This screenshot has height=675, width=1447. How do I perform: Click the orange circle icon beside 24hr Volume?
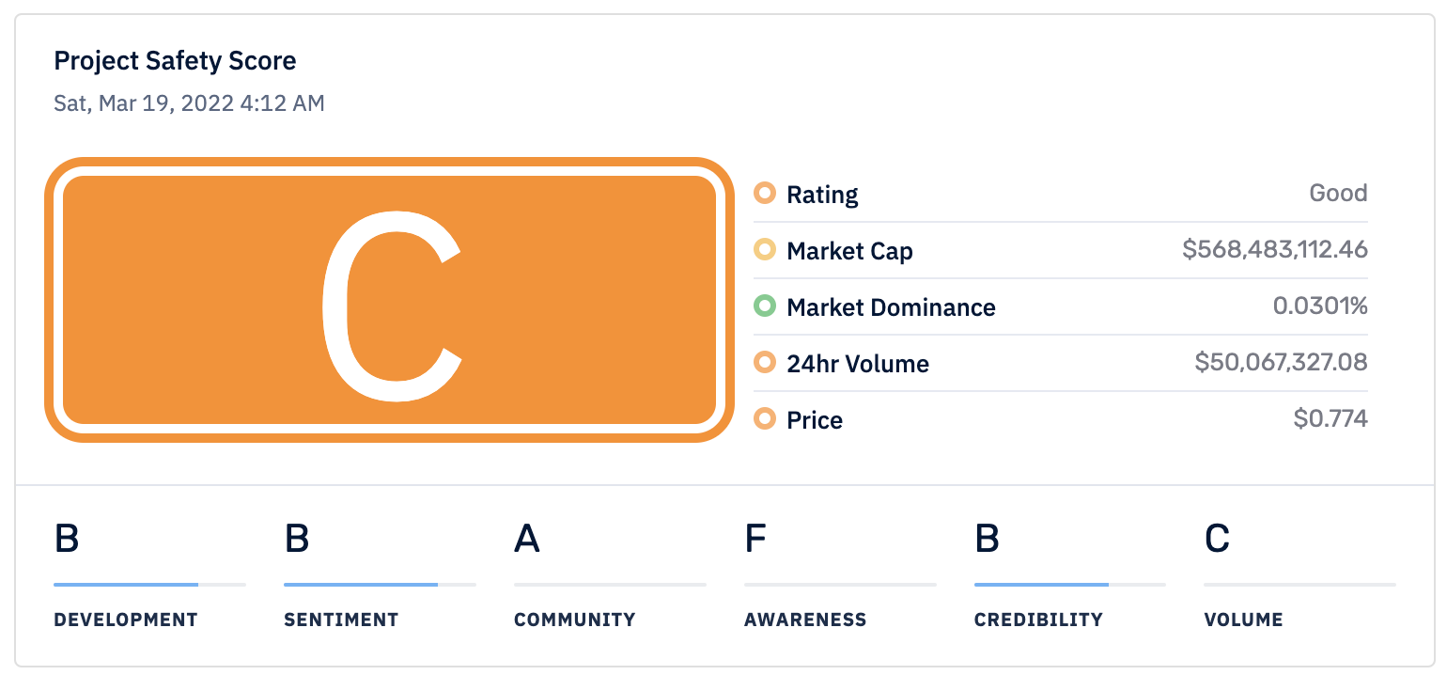(765, 362)
